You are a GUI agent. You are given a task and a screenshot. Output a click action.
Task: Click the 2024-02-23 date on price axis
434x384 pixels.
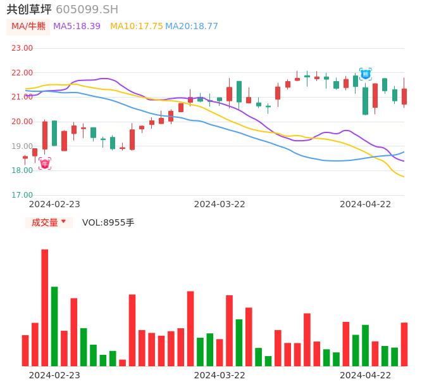tap(54, 203)
